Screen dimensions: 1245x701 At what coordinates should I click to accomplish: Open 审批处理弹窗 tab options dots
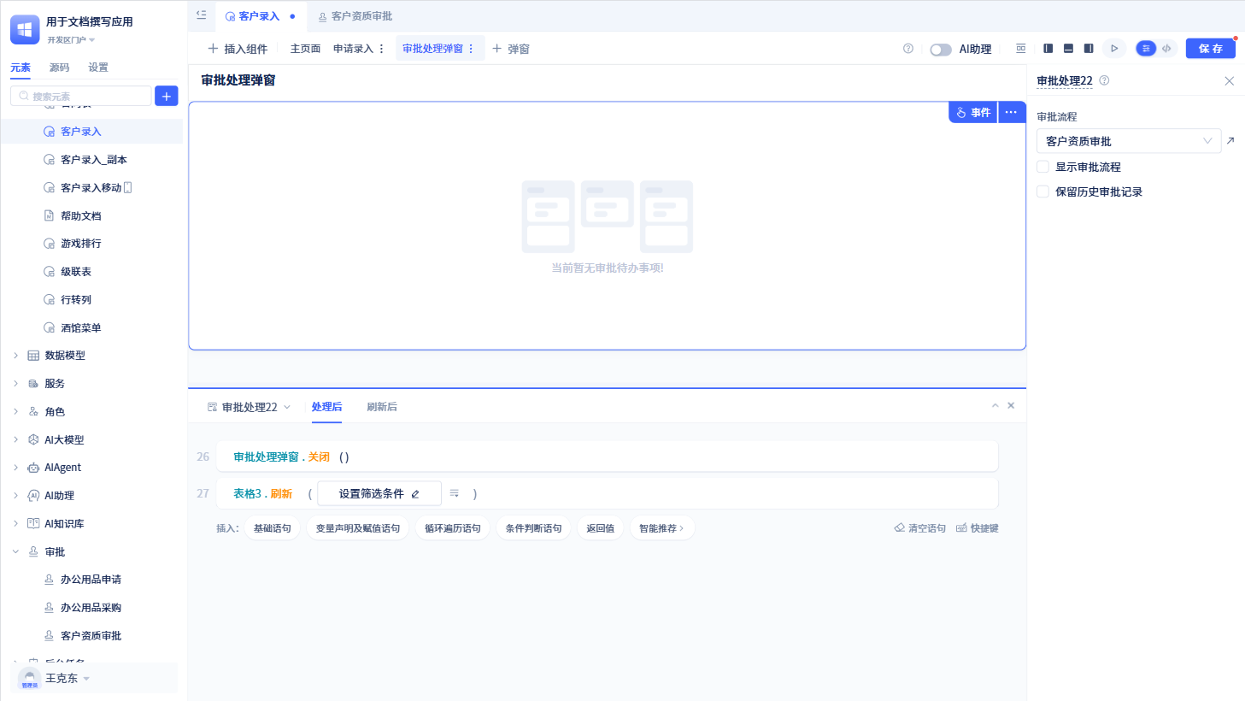tap(471, 49)
